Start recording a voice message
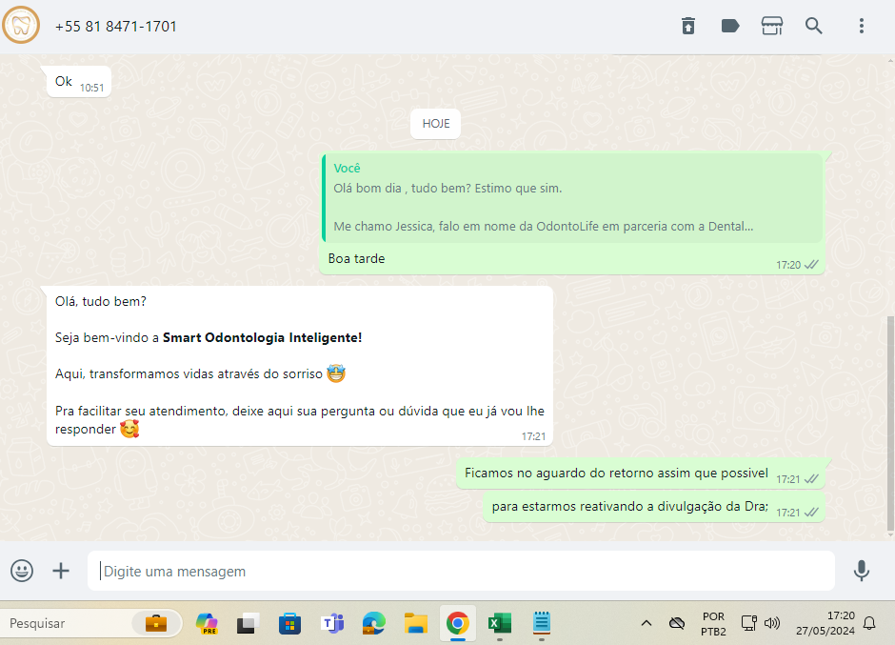The image size is (895, 645). 862,570
